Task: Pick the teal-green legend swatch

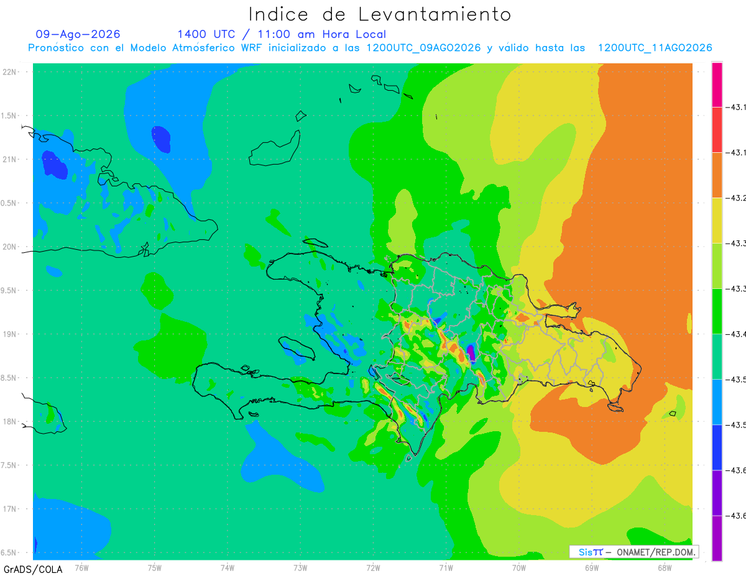Action: tap(717, 357)
